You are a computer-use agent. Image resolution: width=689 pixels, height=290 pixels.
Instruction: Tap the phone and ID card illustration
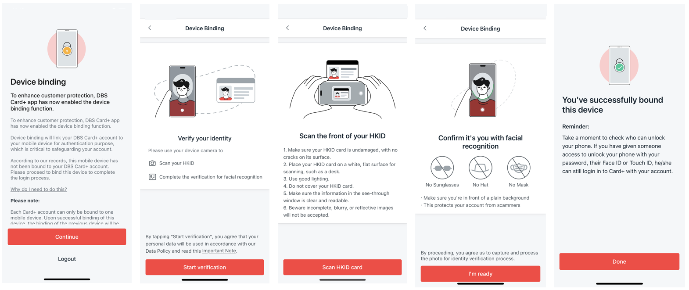pyautogui.click(x=205, y=91)
